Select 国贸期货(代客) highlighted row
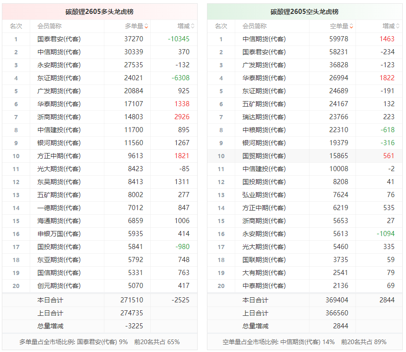 pyautogui.click(x=305, y=156)
